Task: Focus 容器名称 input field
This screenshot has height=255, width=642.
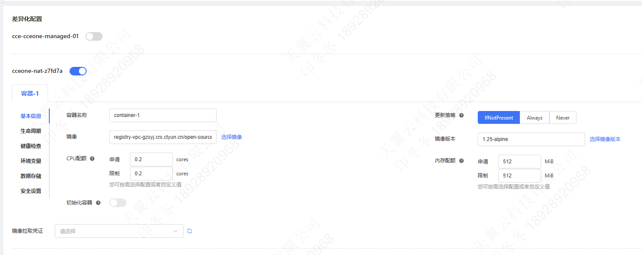Action: (x=163, y=115)
